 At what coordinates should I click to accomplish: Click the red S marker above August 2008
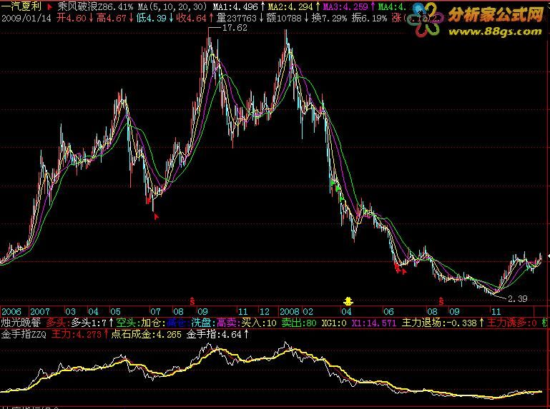coord(441,301)
